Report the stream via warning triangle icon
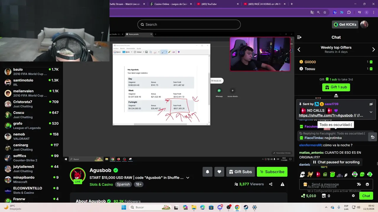378x212 pixels. 282,184
